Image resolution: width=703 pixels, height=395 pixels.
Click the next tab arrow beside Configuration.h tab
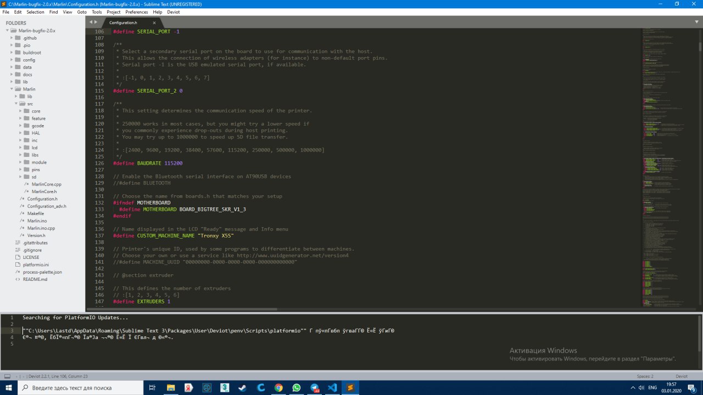coord(96,22)
